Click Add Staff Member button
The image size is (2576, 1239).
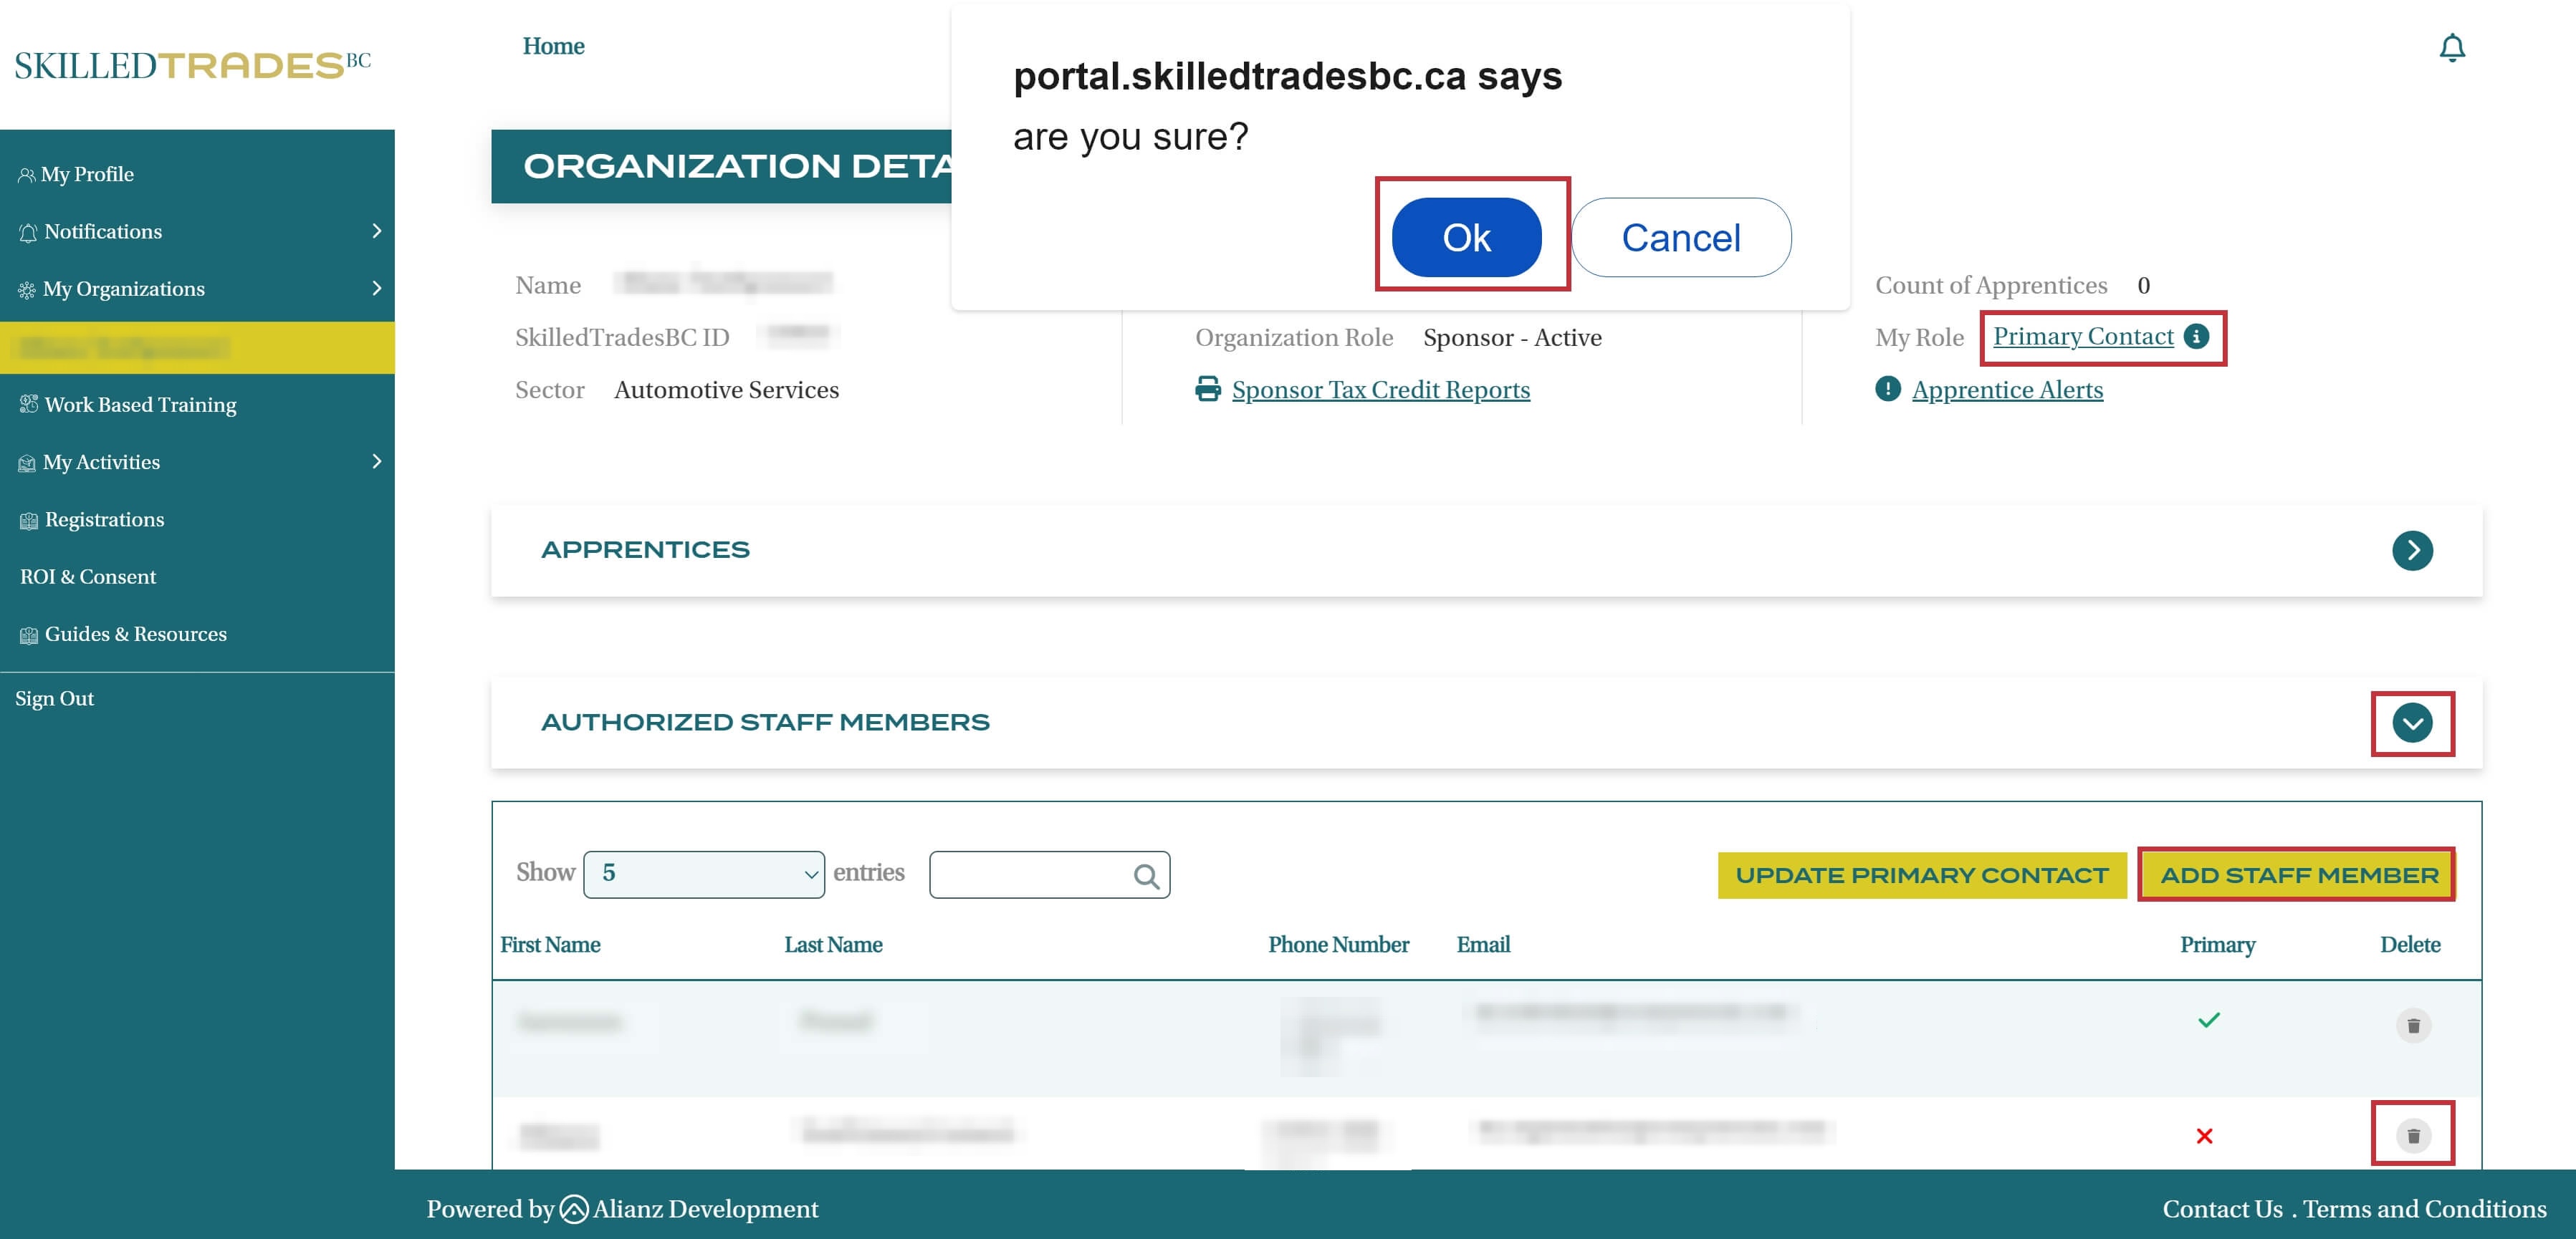pyautogui.click(x=2297, y=875)
